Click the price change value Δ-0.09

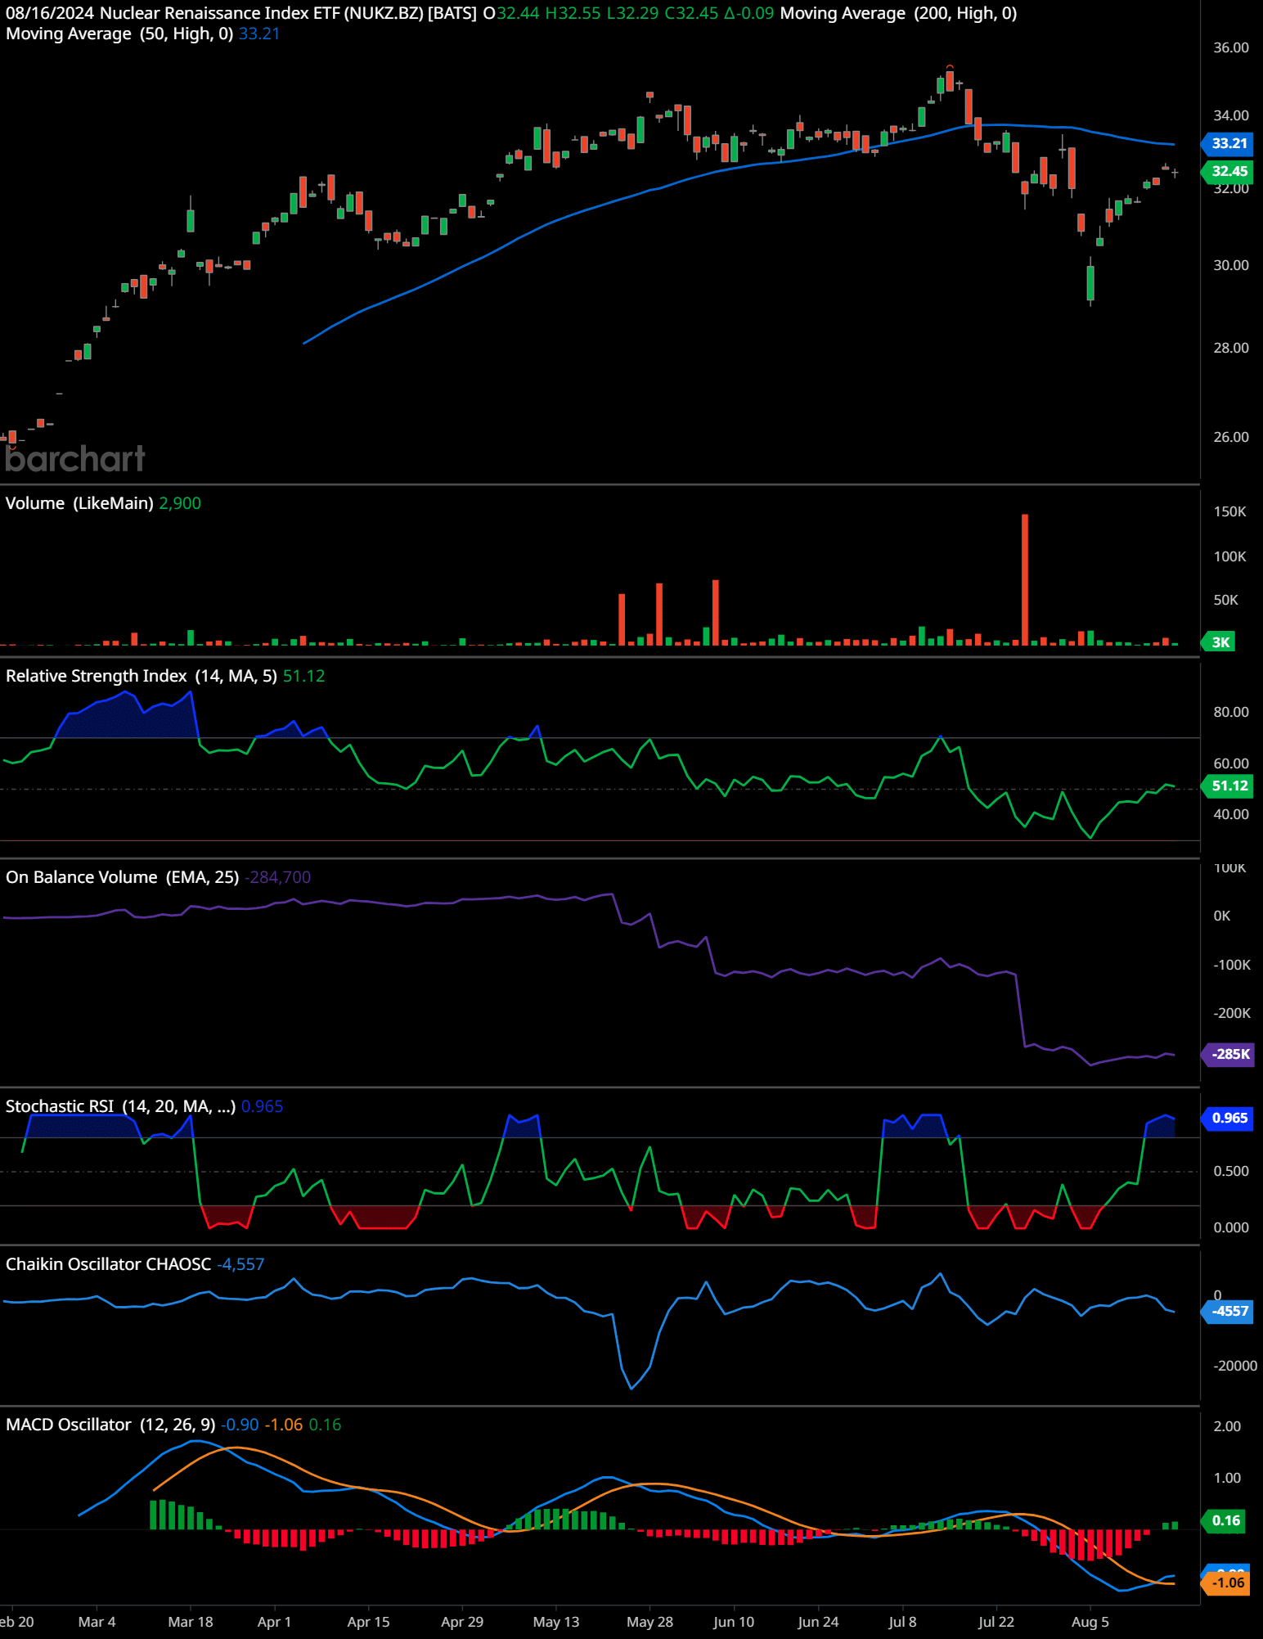coord(748,13)
